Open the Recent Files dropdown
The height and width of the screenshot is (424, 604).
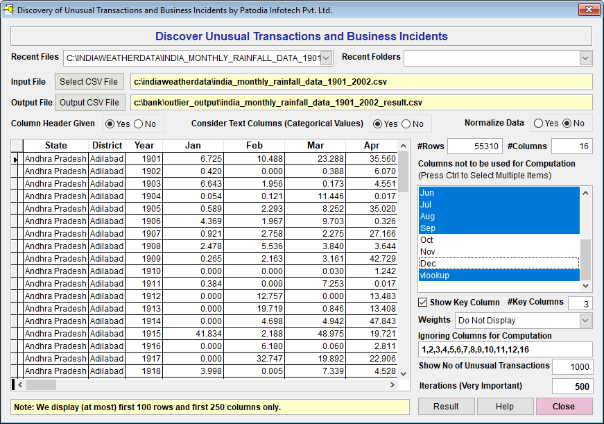click(327, 58)
